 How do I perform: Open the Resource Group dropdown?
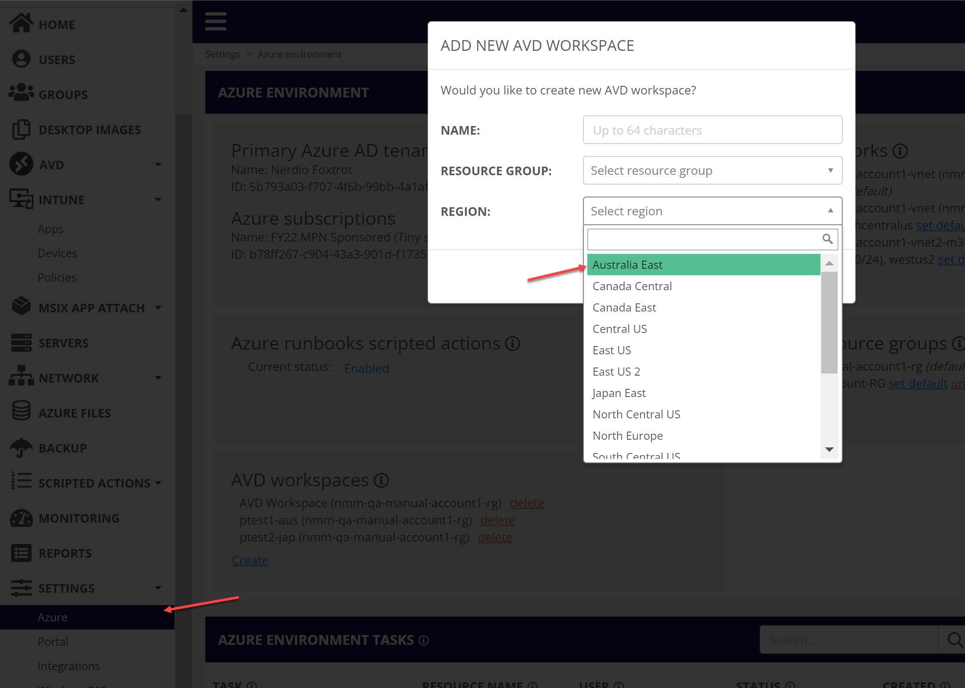pos(712,171)
